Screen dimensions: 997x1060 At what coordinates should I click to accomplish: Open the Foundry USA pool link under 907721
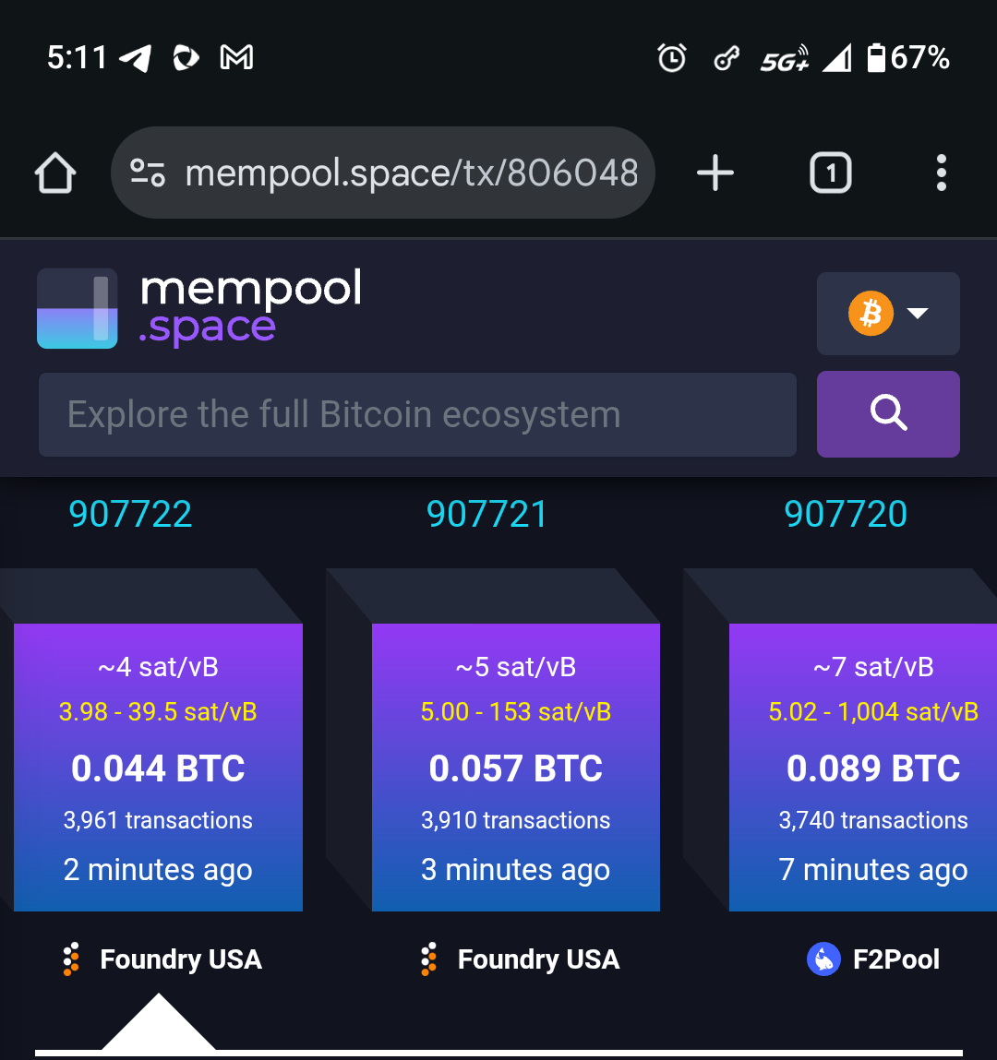(x=520, y=959)
